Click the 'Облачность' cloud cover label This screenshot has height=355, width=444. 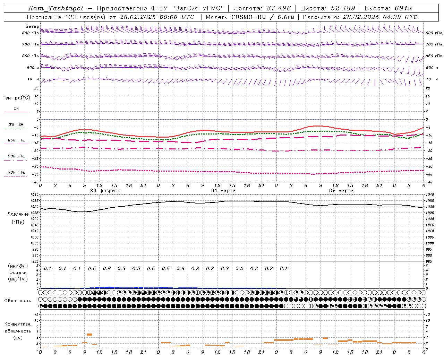coord(18,301)
